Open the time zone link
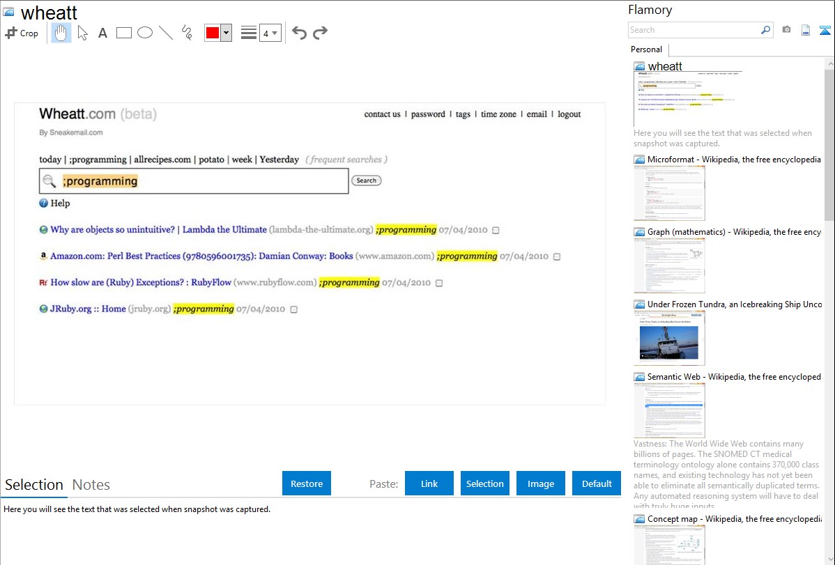Image resolution: width=835 pixels, height=565 pixels. pyautogui.click(x=498, y=114)
